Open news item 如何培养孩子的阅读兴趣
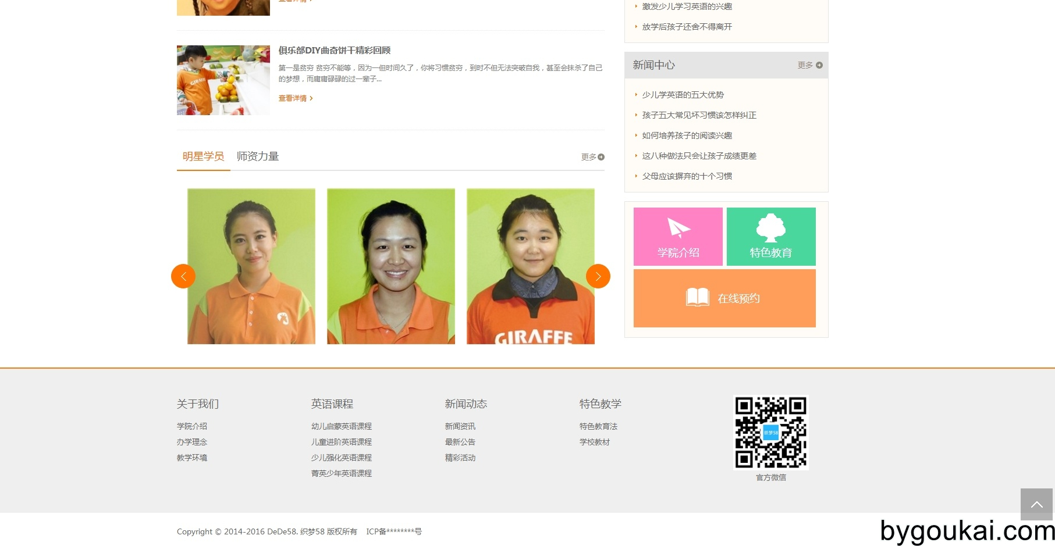 (687, 135)
